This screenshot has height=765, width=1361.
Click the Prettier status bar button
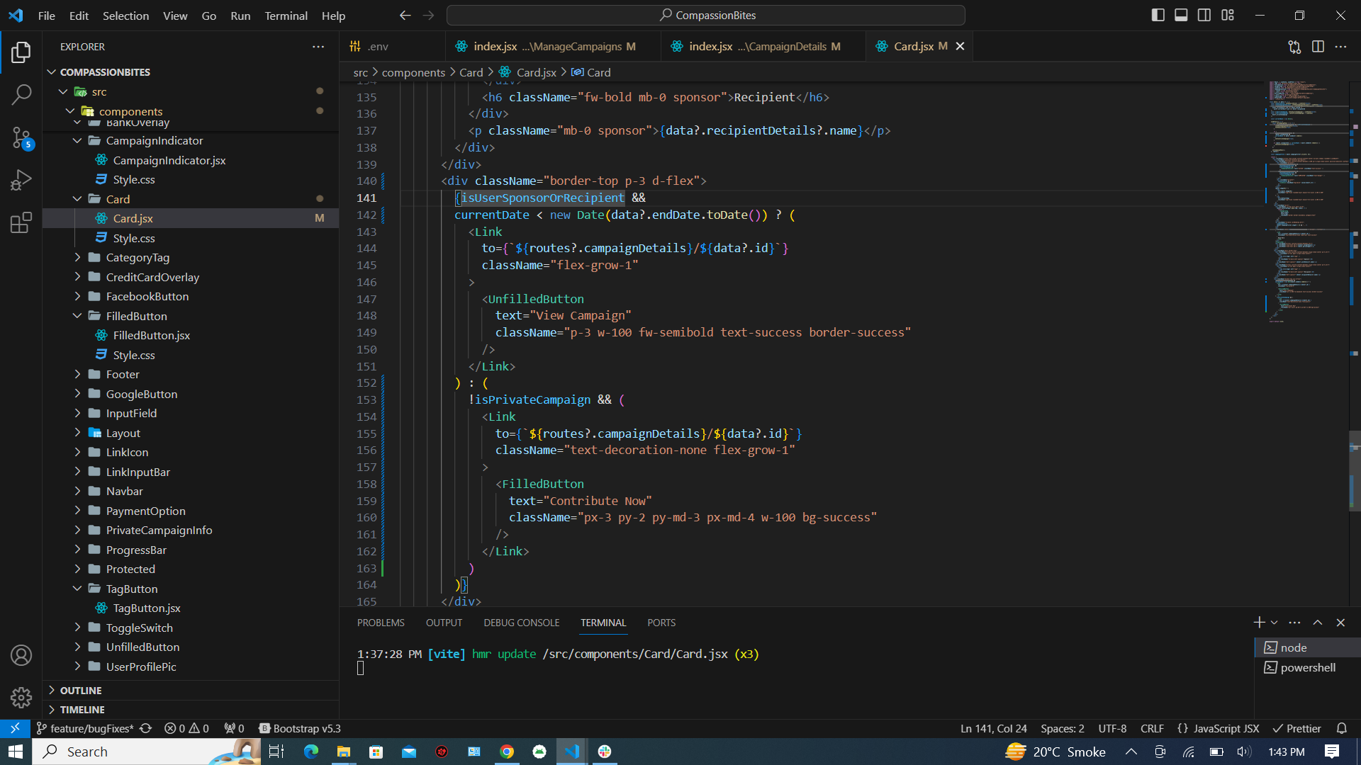pos(1296,728)
